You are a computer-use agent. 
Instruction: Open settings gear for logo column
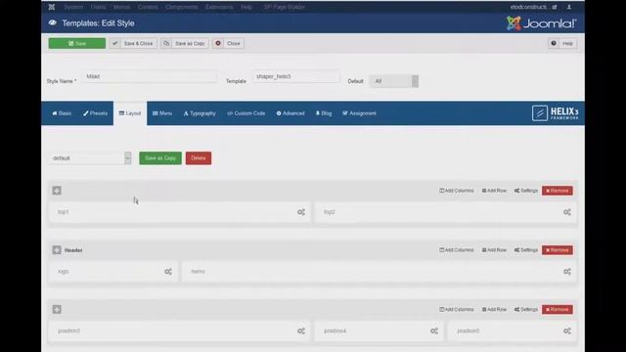click(x=168, y=272)
